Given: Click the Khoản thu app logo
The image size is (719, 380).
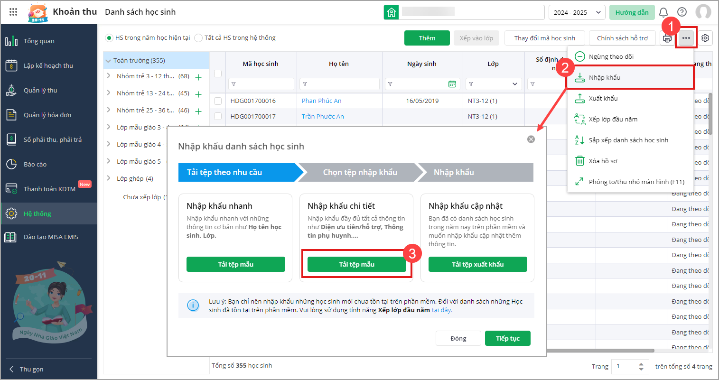Looking at the screenshot, I should (x=37, y=13).
